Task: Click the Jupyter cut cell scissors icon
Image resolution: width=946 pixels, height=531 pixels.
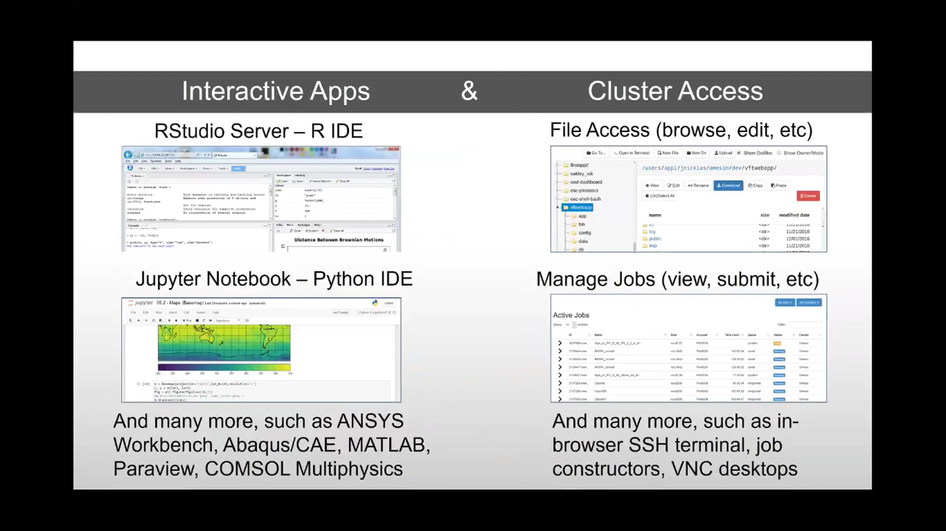Action: [x=146, y=320]
